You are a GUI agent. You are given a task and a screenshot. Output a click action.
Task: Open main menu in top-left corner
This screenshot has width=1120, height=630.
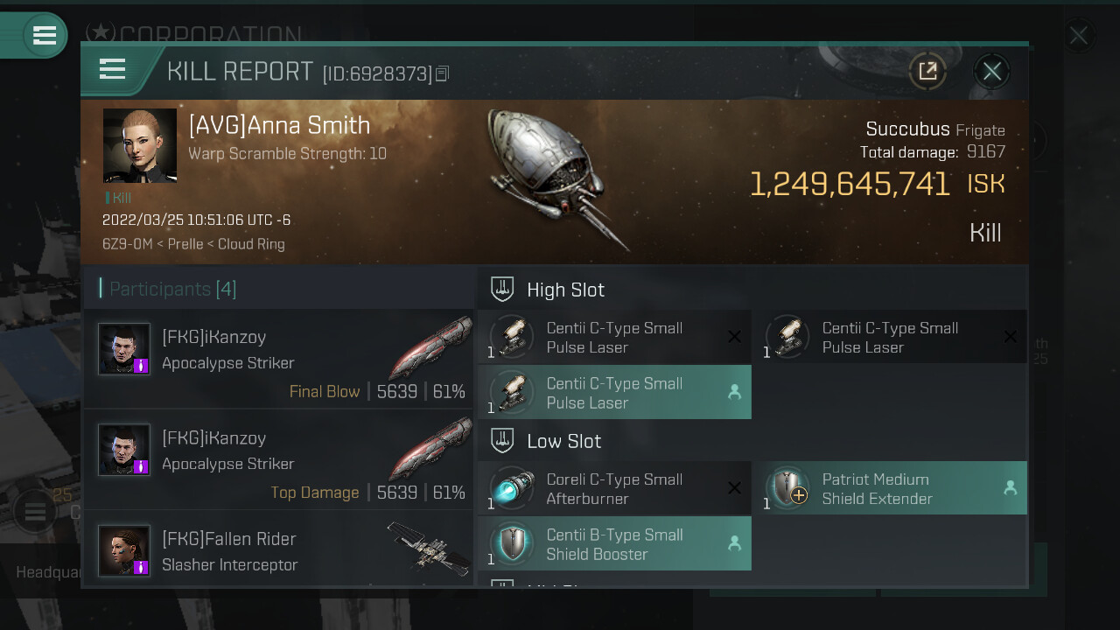pyautogui.click(x=44, y=36)
